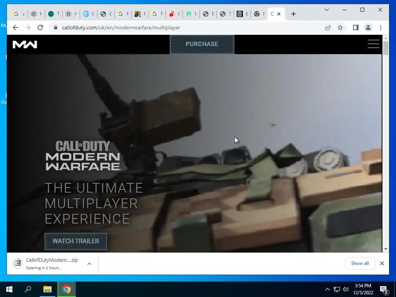Switch to the red padlock icon tab
The image size is (396, 297).
175,14
